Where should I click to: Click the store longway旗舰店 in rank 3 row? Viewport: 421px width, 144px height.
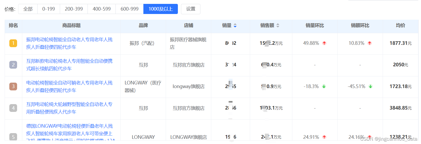(188, 87)
